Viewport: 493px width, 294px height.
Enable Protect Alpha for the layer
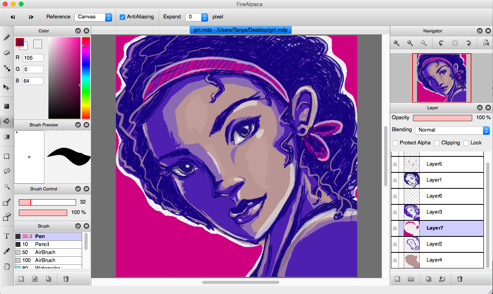(x=395, y=143)
